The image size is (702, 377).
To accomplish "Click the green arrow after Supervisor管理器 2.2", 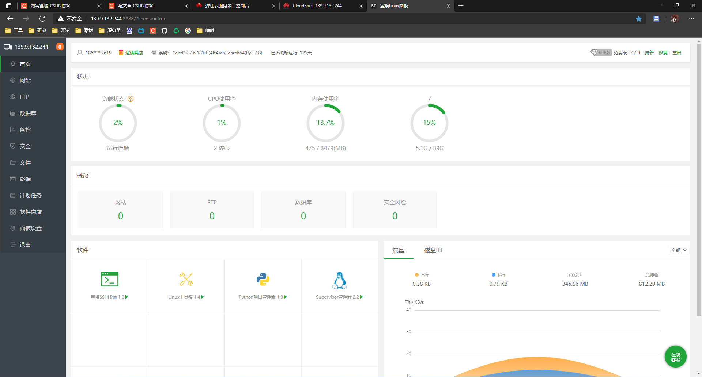I will point(362,297).
